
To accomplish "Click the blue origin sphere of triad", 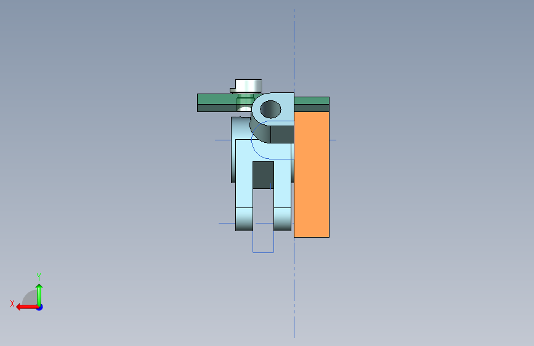I will (x=40, y=307).
